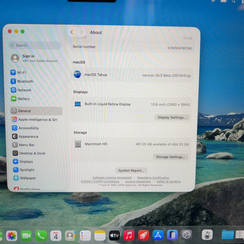Viewport: 244px width, 244px height.
Task: Open Display Settings…
Action: [x=172, y=117]
